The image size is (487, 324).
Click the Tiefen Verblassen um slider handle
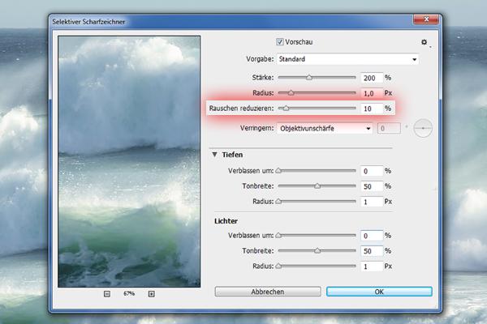click(278, 171)
